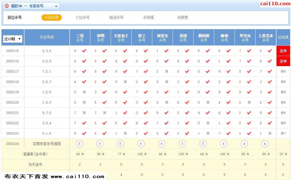Click the red 全中 badge for 2020116
Image resolution: width=291 pixels, height=180 pixels.
click(283, 61)
